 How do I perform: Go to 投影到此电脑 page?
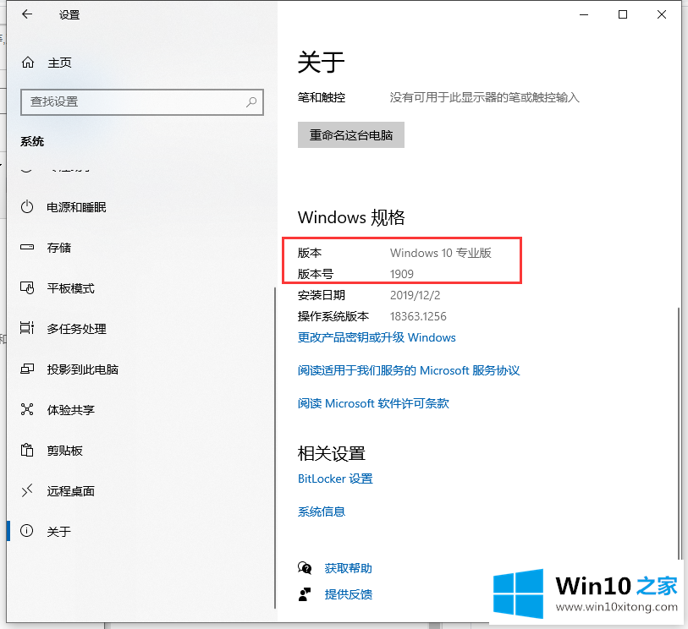coord(82,369)
